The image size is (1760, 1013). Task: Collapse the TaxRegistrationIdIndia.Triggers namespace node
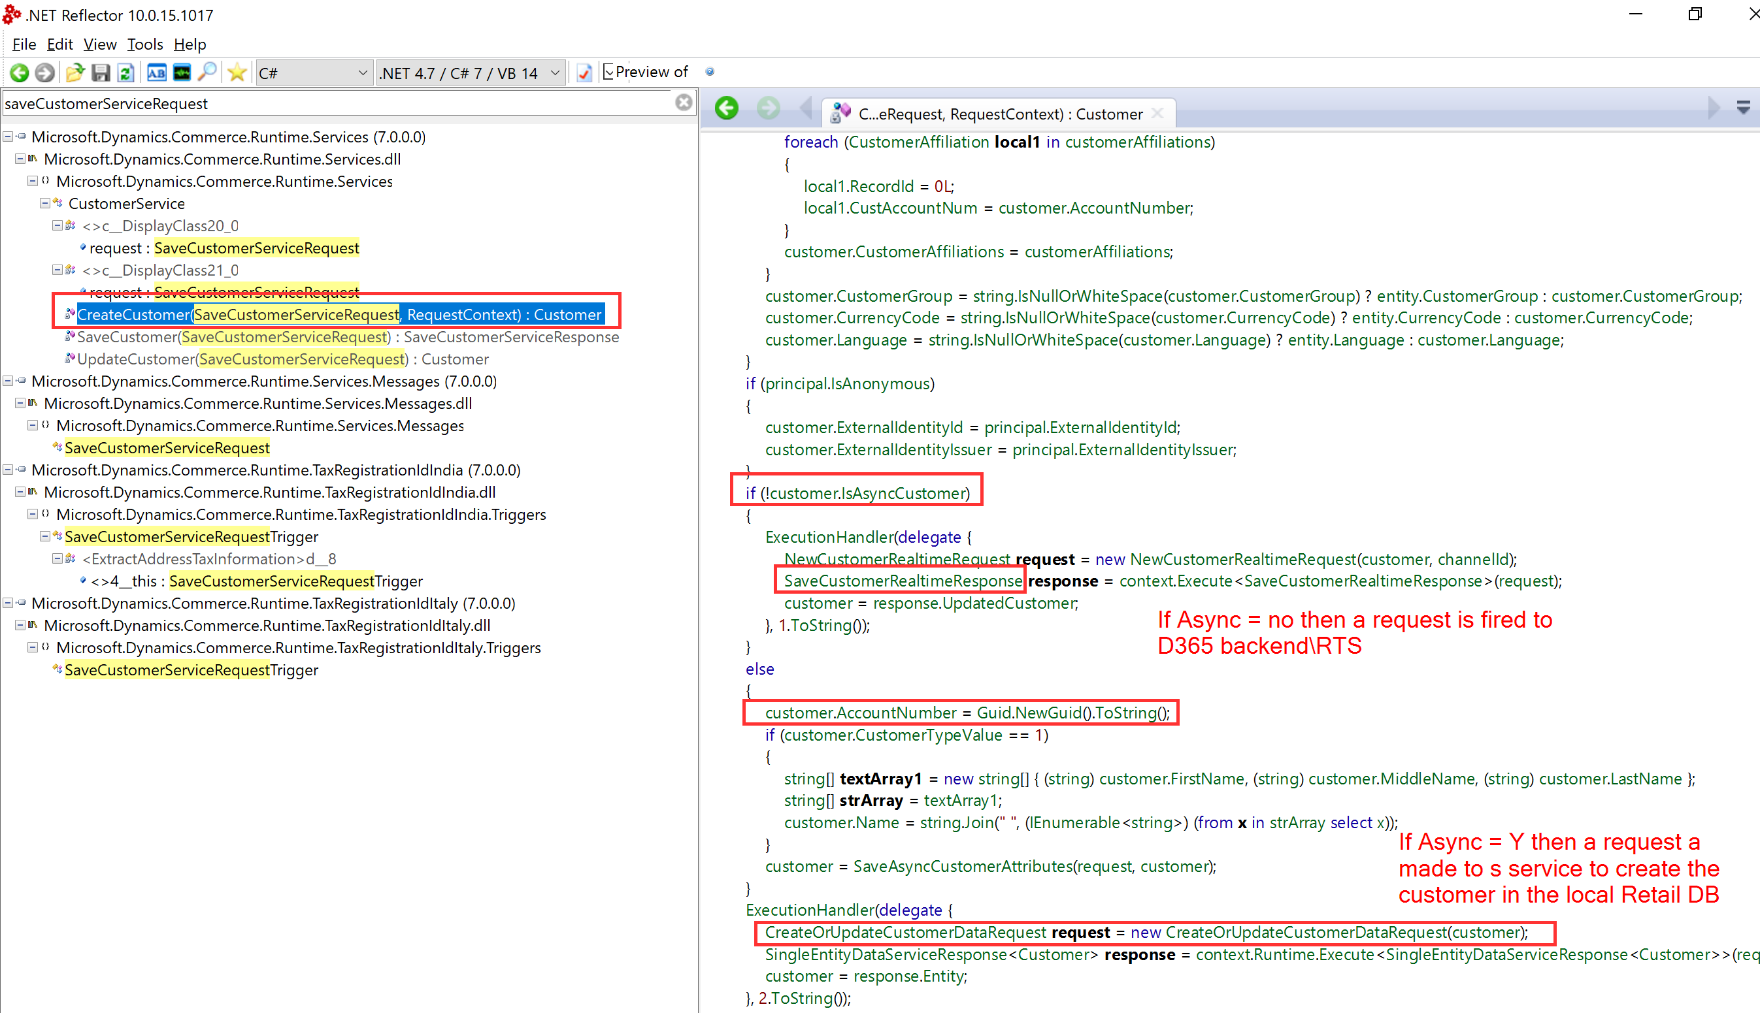point(33,514)
